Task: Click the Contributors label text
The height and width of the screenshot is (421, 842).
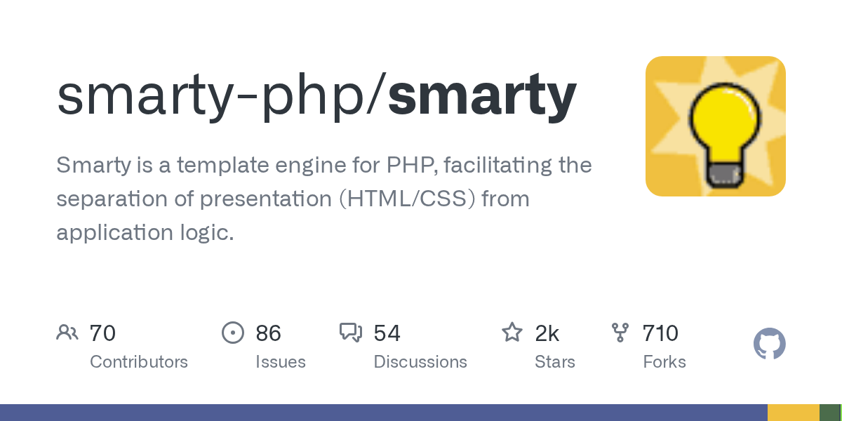Action: [x=139, y=362]
